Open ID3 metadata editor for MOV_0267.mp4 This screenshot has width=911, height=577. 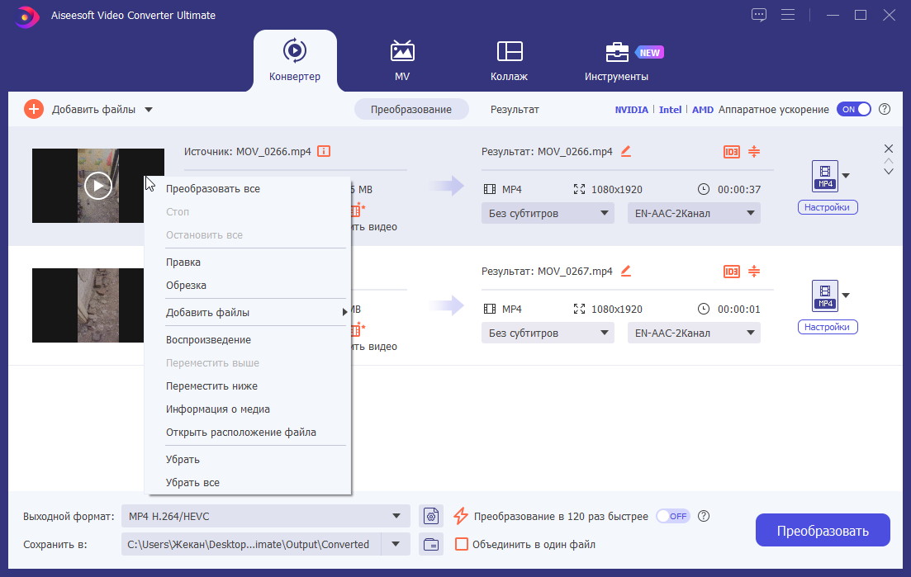[731, 271]
